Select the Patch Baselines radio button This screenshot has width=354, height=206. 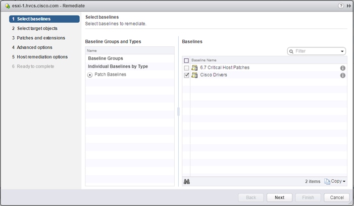point(90,75)
